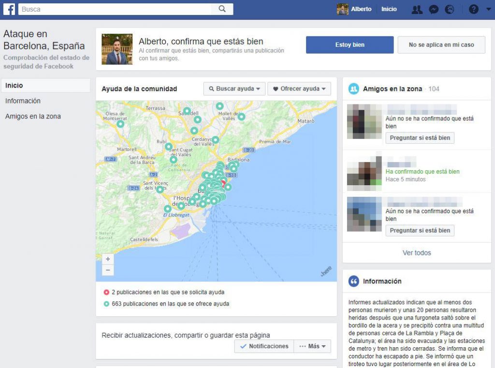Image resolution: width=495 pixels, height=368 pixels.
Task: Open the friend requests icon
Action: coord(417,10)
